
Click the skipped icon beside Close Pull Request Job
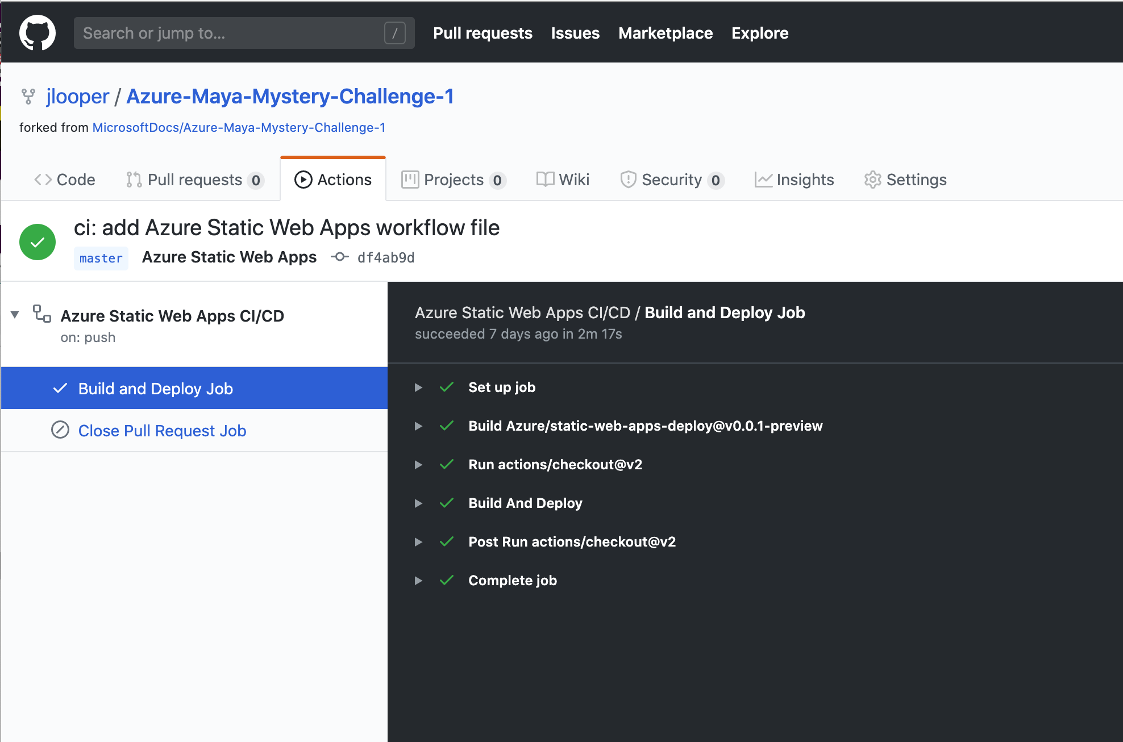click(60, 430)
